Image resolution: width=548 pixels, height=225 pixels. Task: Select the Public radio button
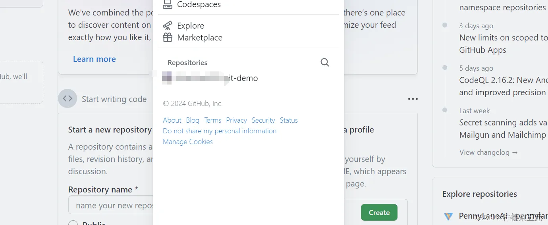[73, 223]
